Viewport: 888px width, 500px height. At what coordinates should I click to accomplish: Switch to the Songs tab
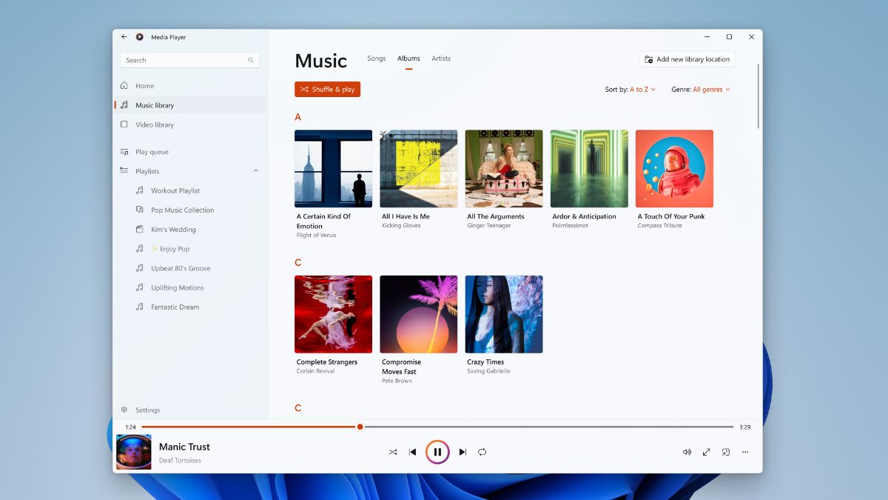click(376, 59)
